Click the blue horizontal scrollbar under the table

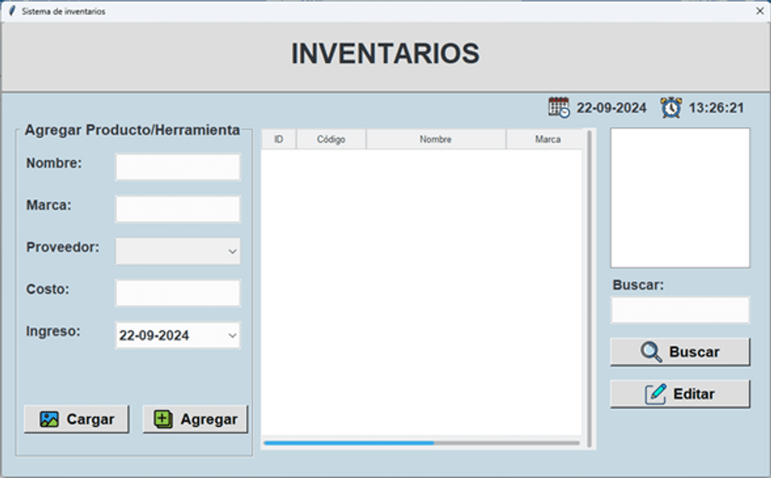[349, 443]
